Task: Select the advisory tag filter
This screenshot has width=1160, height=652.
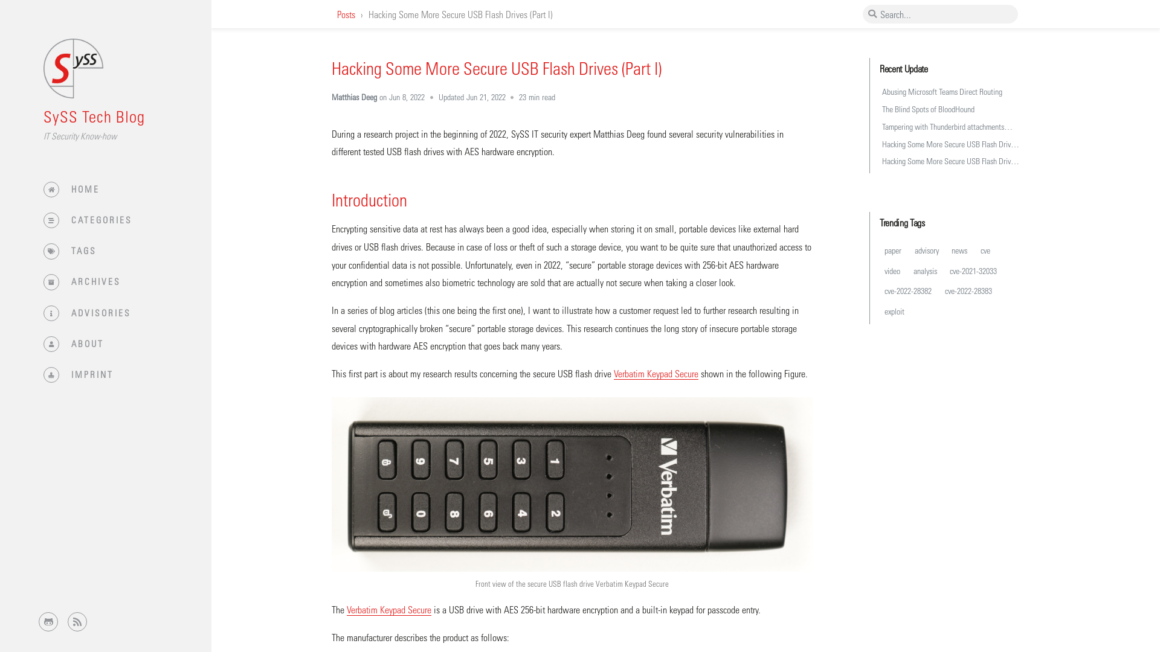Action: [x=926, y=250]
